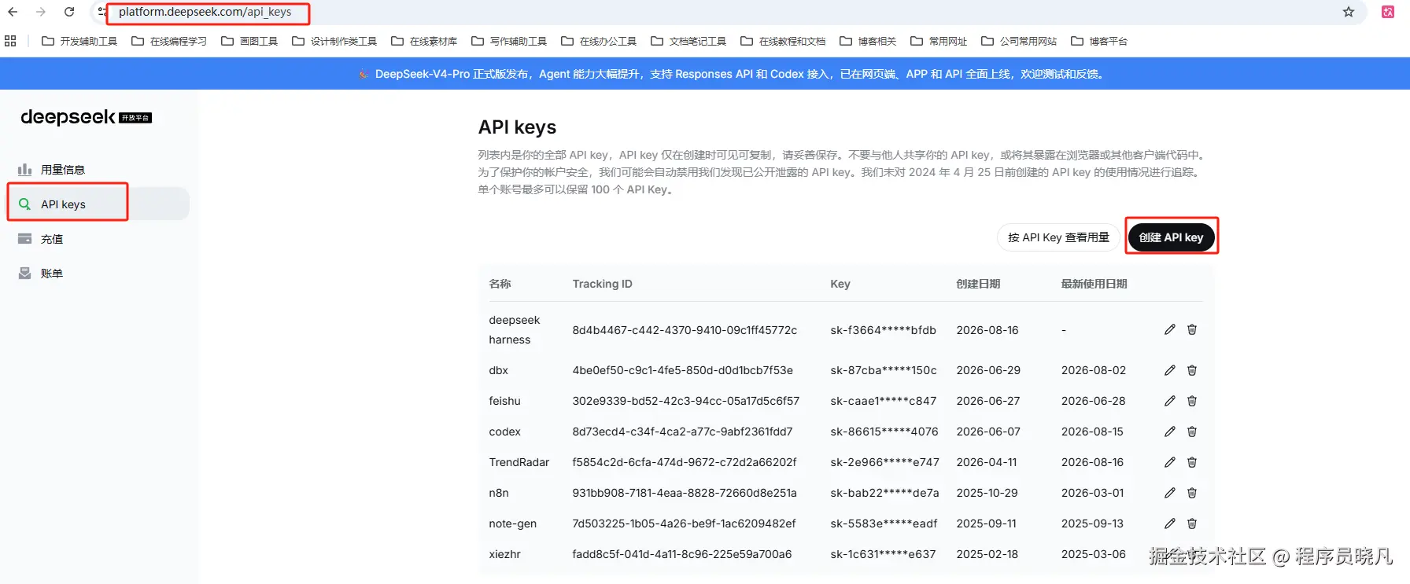The image size is (1410, 584).
Task: Delete the dbx API key
Action: coord(1192,370)
